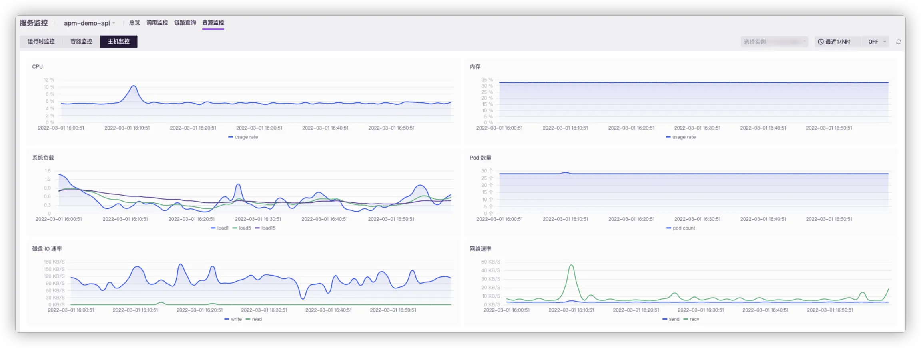921x348 pixels.
Task: Toggle the load1 series in 系统负载 legend
Action: click(220, 228)
